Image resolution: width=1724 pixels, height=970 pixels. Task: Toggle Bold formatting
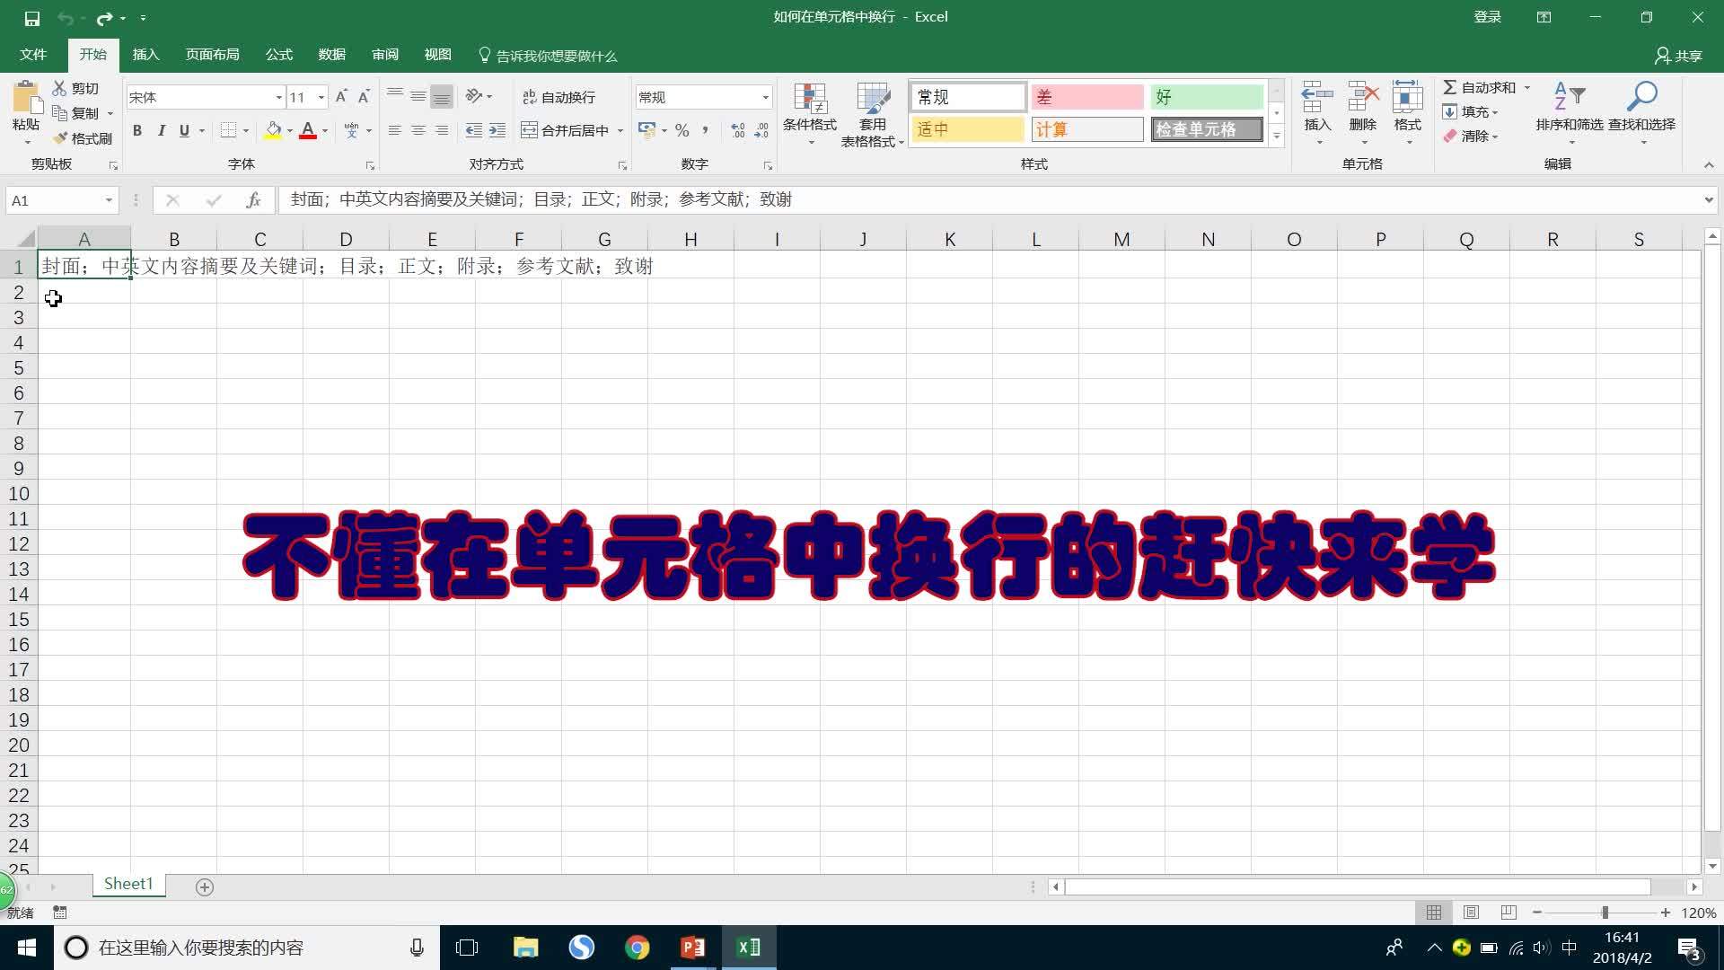137,130
